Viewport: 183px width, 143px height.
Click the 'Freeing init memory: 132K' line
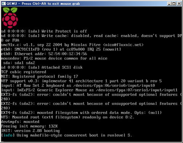29,126
